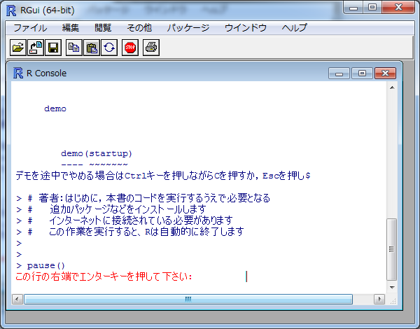Save workspace floppy disk icon

[x=53, y=48]
